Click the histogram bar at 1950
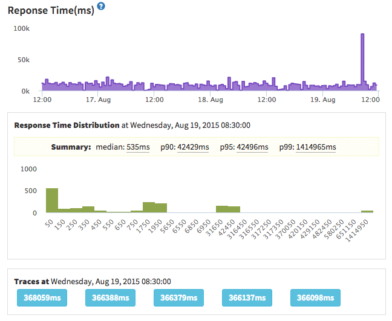This screenshot has width=392, height=321. (161, 208)
